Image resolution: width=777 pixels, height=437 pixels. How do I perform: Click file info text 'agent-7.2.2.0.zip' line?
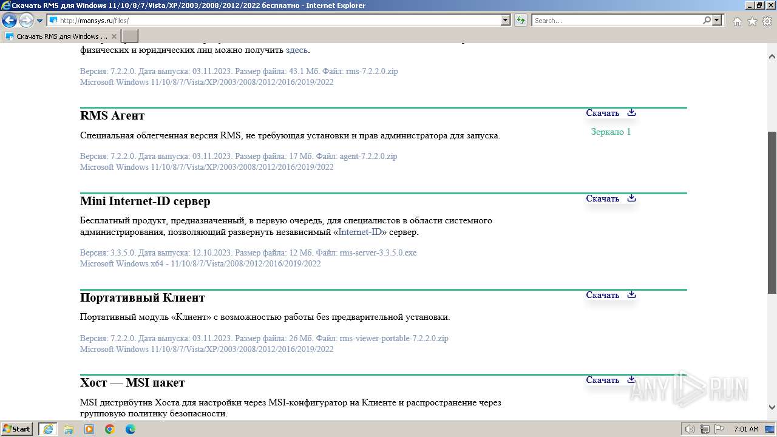click(x=239, y=156)
